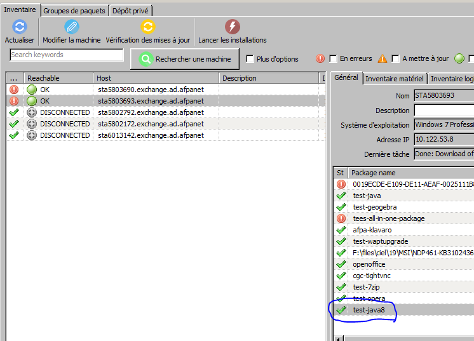Click the Lancer les installations lightning icon
The image size is (474, 341).
pyautogui.click(x=233, y=27)
